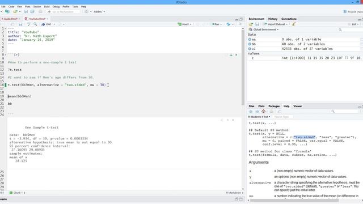Switch to the Packages tab
The height and width of the screenshot is (204, 363).
click(274, 106)
